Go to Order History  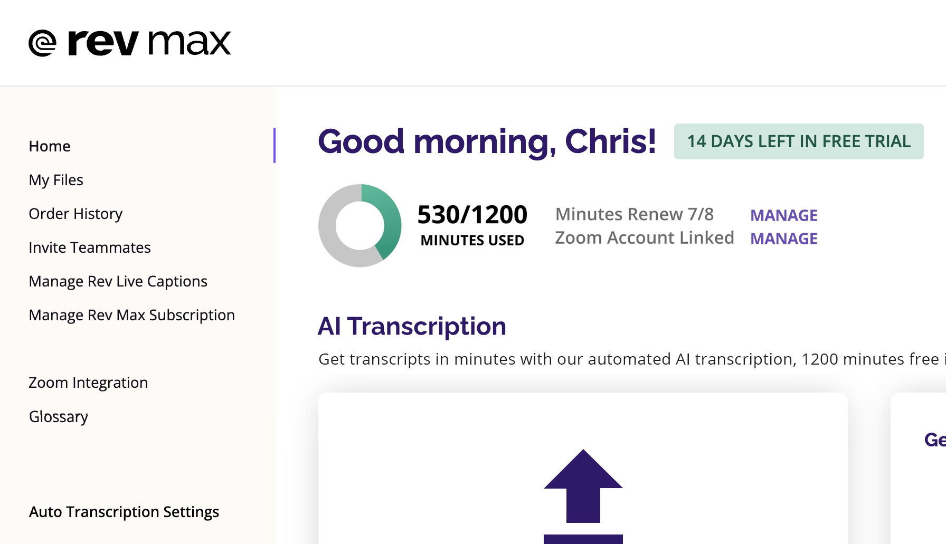coord(75,214)
